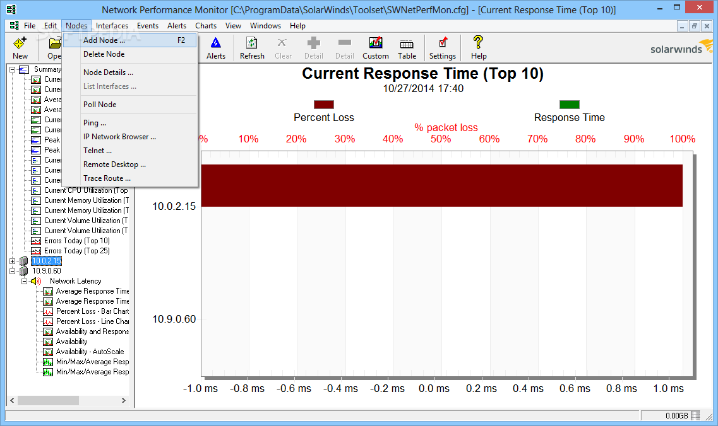The height and width of the screenshot is (426, 718).
Task: Select the Availability tree item
Action: coord(71,342)
